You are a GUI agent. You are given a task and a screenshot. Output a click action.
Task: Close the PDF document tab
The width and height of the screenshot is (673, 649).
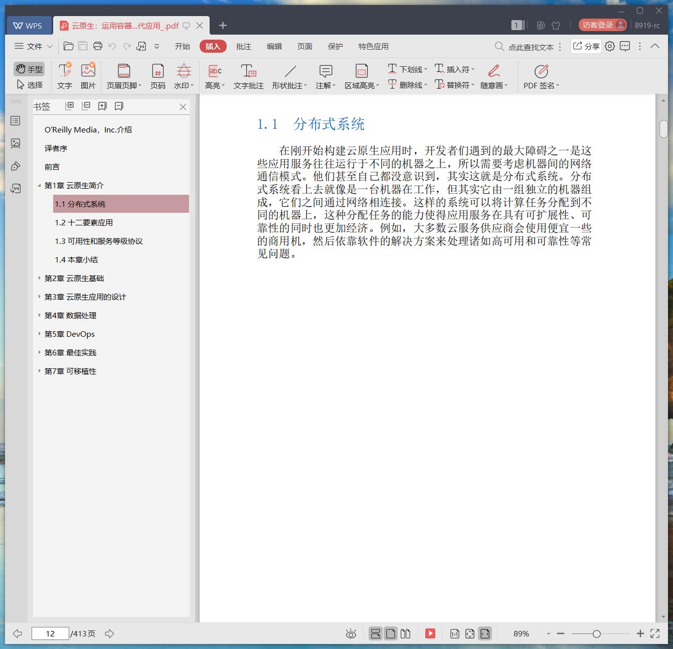[x=200, y=26]
